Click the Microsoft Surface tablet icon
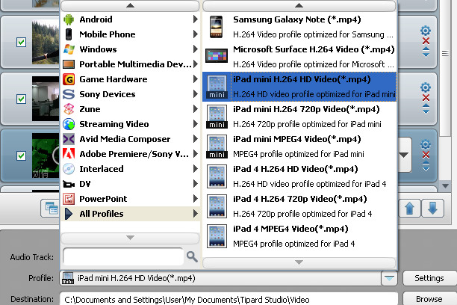Viewport: 457px width, 305px height. (217, 56)
